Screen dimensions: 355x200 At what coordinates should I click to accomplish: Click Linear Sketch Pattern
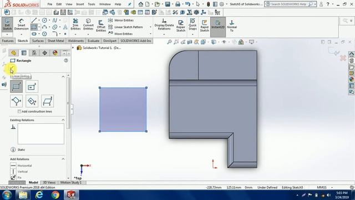pyautogui.click(x=126, y=27)
